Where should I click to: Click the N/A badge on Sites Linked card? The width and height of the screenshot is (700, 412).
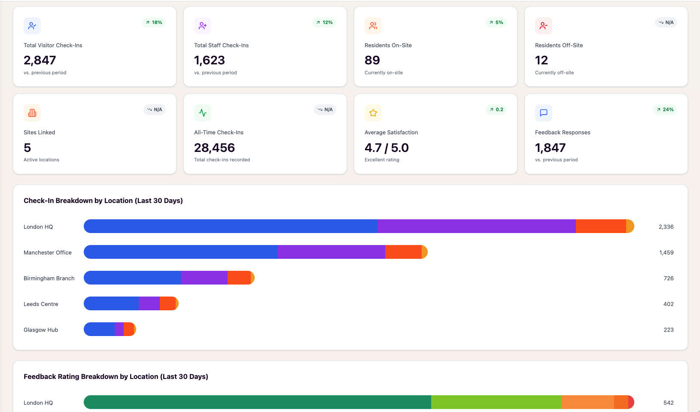155,109
